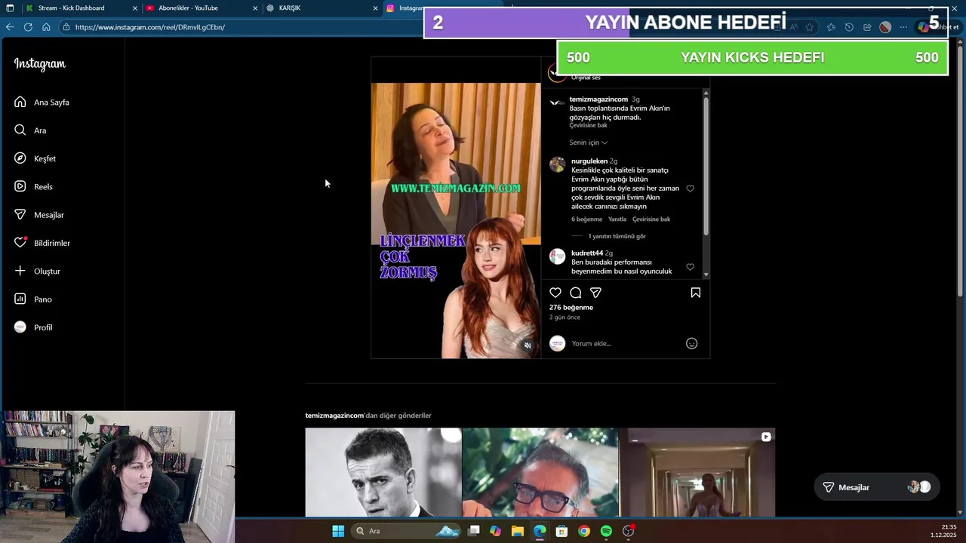Go to Keşfet explore page
This screenshot has width=966, height=543.
35,158
